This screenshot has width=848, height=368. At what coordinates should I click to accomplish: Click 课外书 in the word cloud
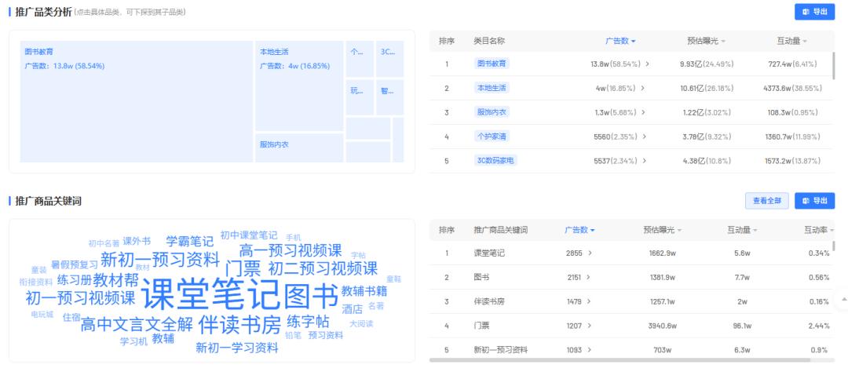click(x=137, y=241)
